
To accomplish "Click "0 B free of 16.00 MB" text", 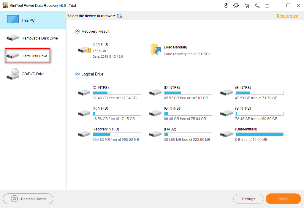I will [x=251, y=139].
